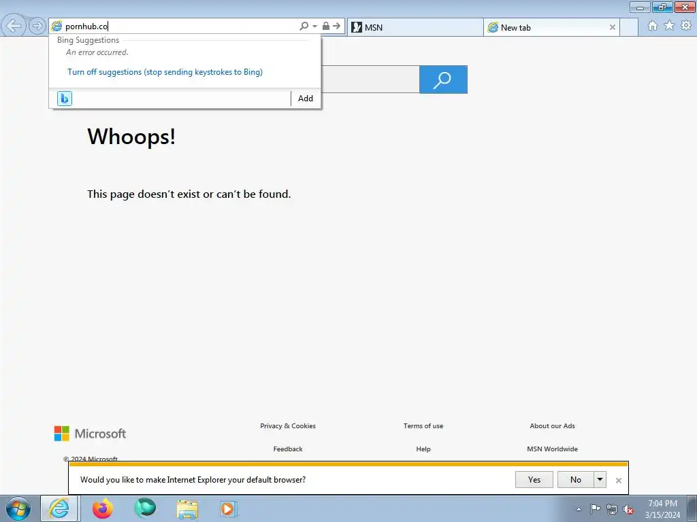Viewport: 697px width, 522px height.
Task: Restore down the Internet Explorer window
Action: [662, 7]
